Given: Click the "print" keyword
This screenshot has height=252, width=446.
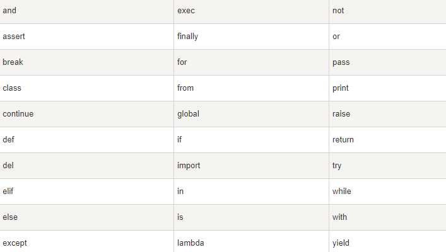Looking at the screenshot, I should click(x=341, y=88).
